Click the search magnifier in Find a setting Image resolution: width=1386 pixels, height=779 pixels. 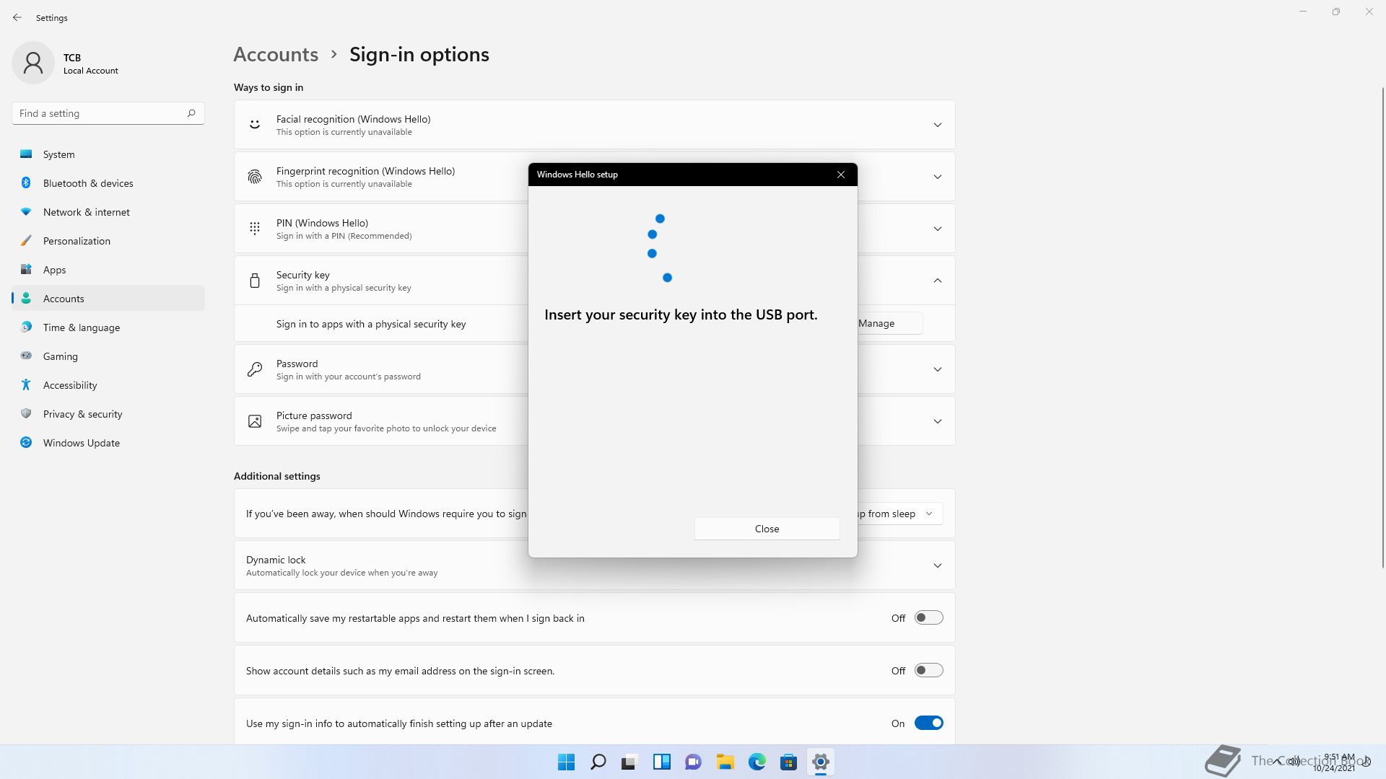tap(191, 113)
